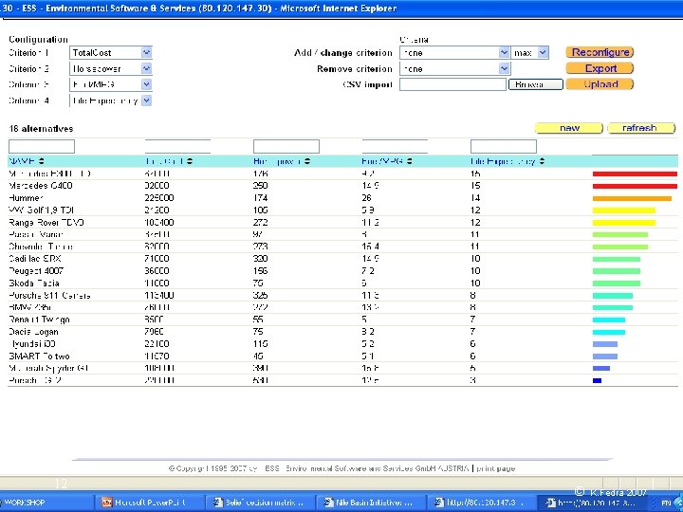Click Hummer's TotalCost value 229000
This screenshot has height=512, width=683.
point(159,198)
